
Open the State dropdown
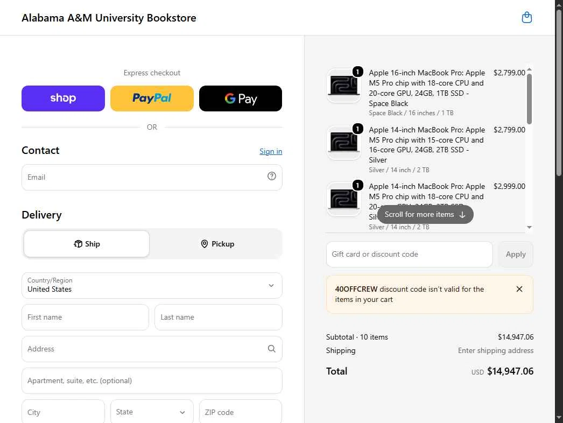(x=152, y=412)
